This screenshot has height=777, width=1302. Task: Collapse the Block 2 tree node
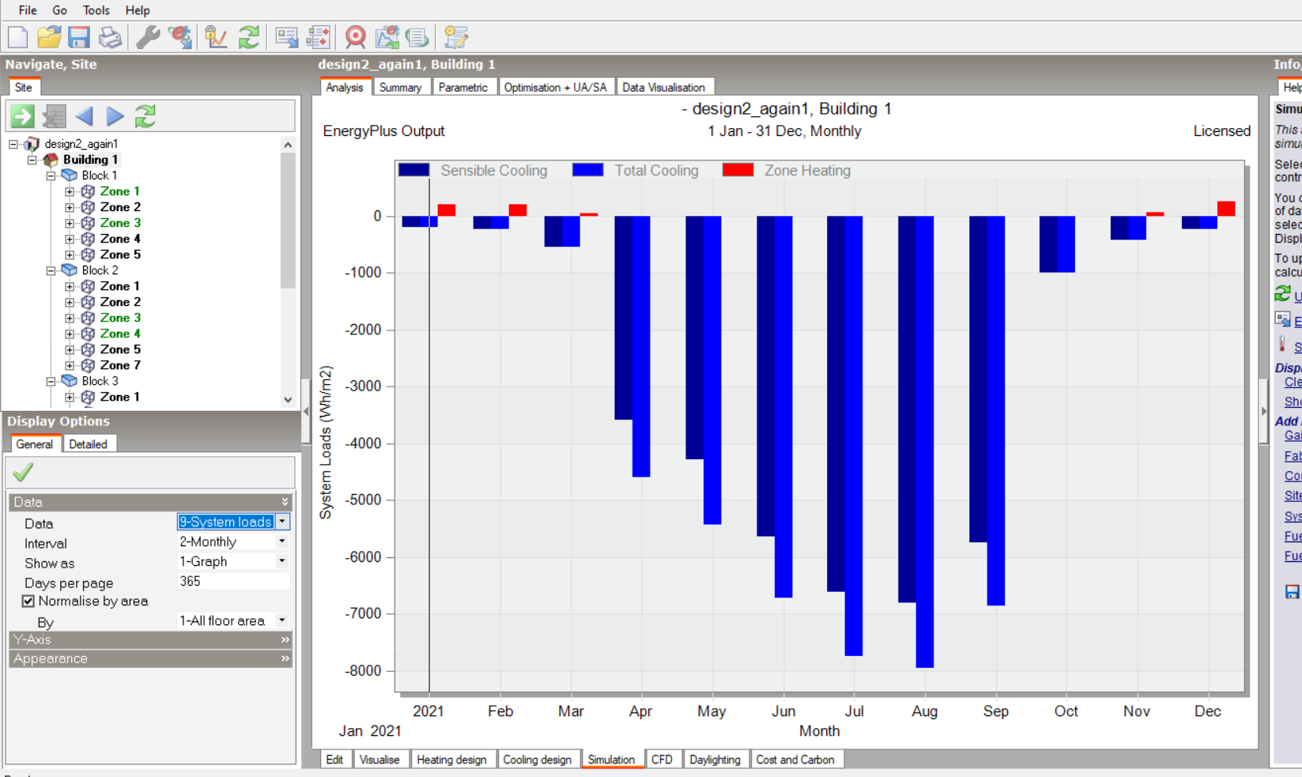pos(51,270)
